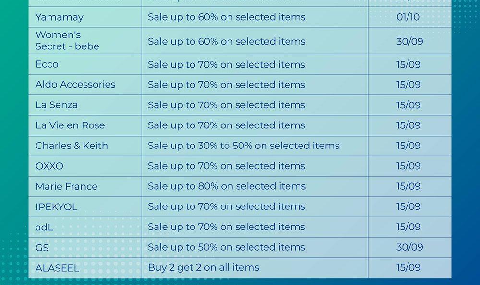Click the 30/09 date in the GS row
This screenshot has width=480, height=285.
(409, 247)
